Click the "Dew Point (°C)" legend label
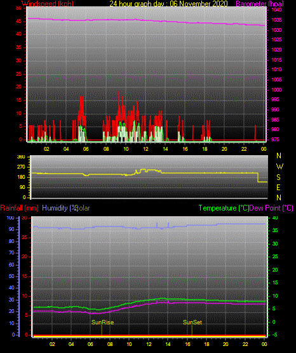 (271, 208)
